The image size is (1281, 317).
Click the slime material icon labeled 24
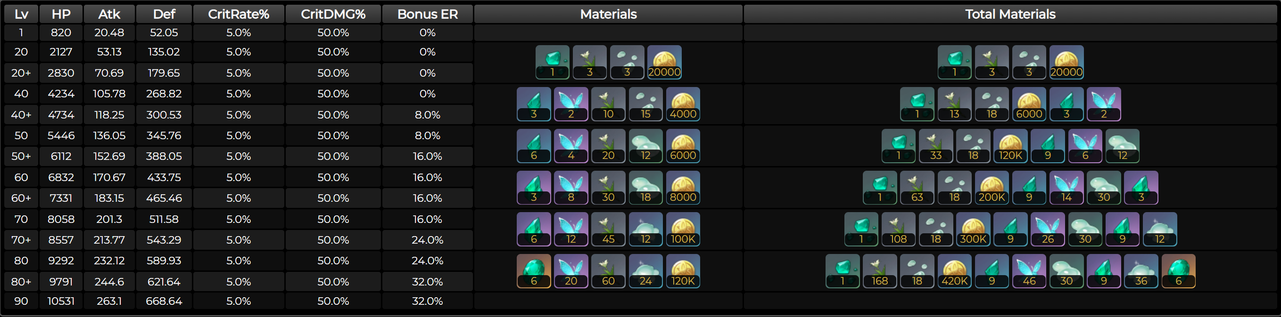pyautogui.click(x=645, y=271)
